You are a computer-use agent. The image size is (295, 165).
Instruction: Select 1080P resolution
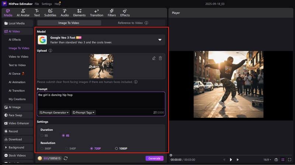[x=121, y=148]
